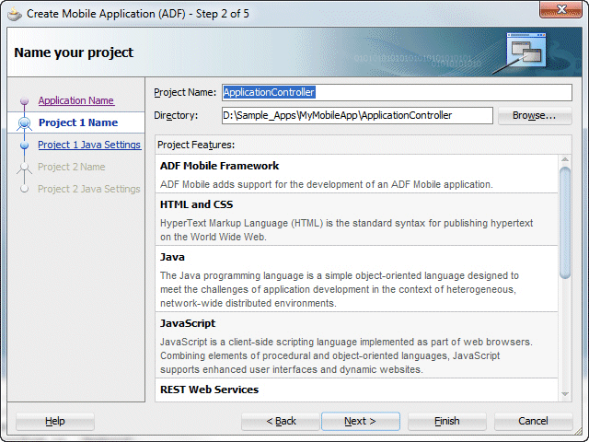589x442 pixels.
Task: Close the Create Mobile Application dialog
Action: (558, 13)
